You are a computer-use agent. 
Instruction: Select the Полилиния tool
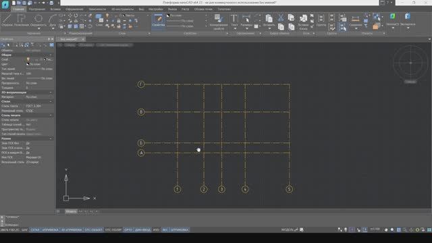tap(21, 20)
